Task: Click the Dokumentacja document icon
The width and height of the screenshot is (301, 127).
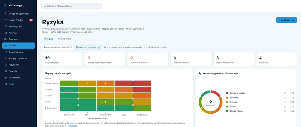Action: [5, 52]
